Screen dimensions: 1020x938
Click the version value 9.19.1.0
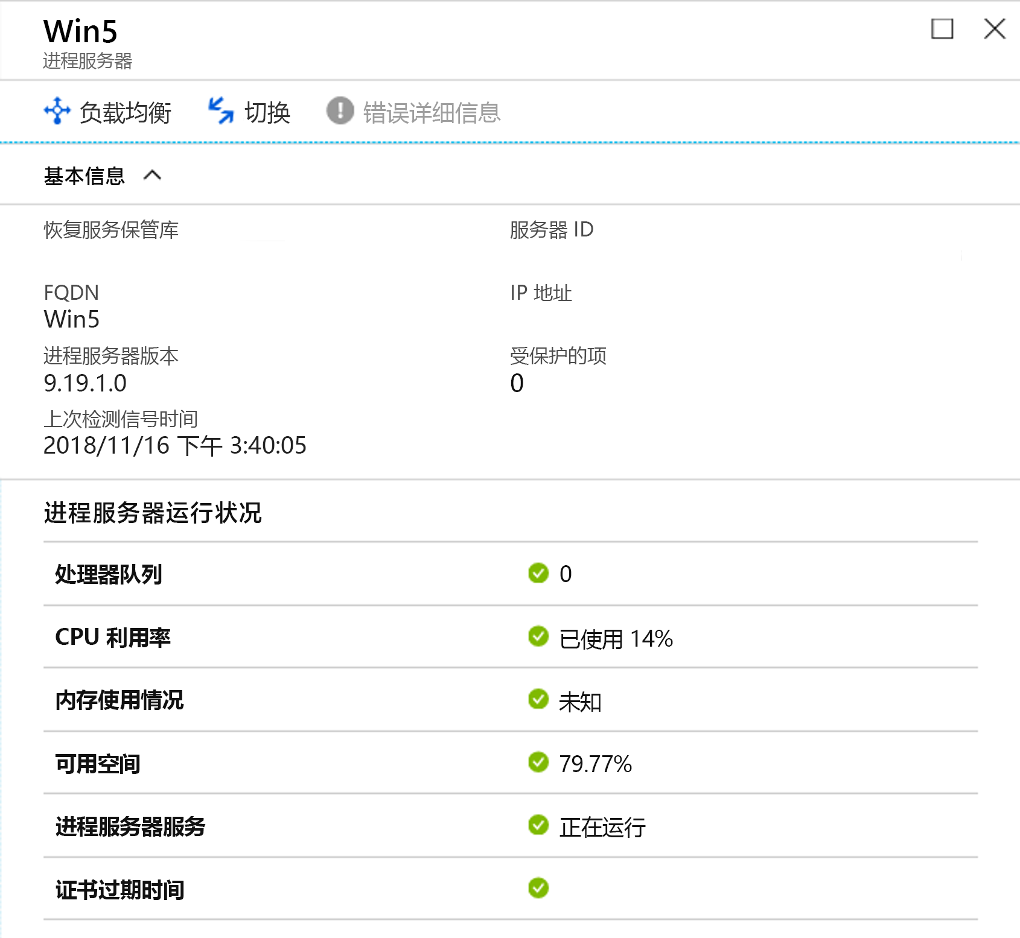85,383
